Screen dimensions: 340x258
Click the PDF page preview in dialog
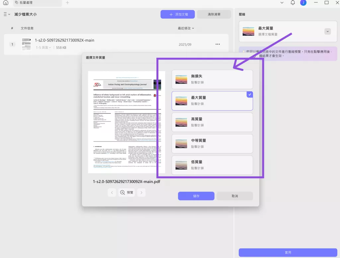click(x=127, y=122)
